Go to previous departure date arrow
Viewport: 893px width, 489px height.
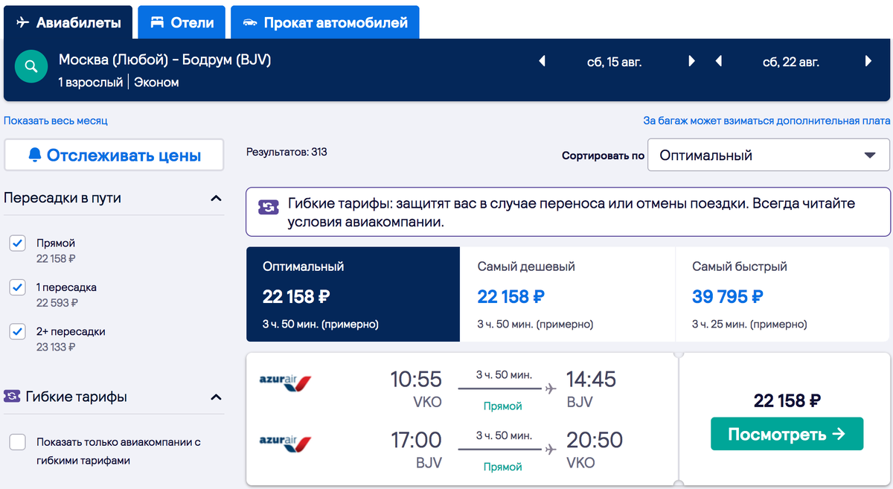pyautogui.click(x=542, y=62)
